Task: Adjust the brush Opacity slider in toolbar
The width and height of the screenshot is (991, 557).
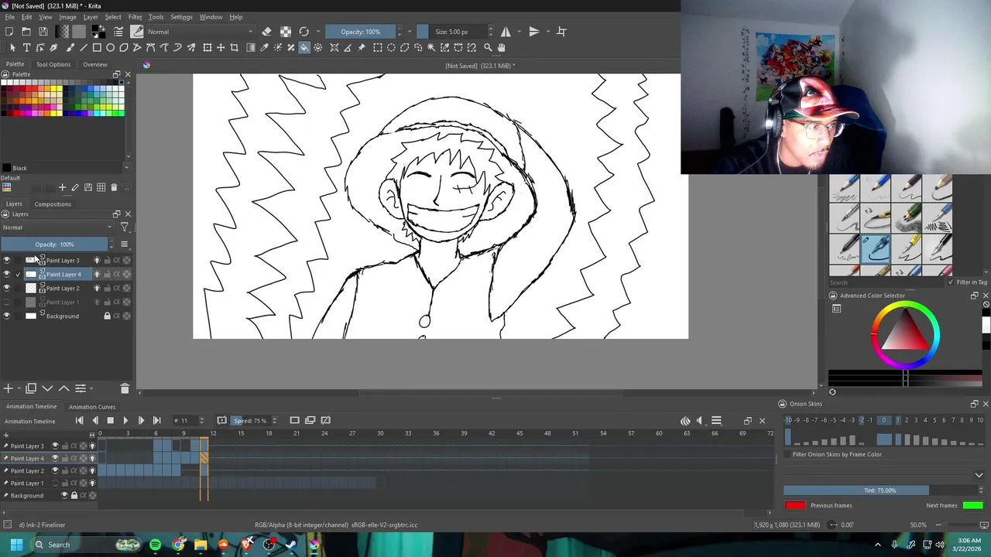Action: (360, 32)
